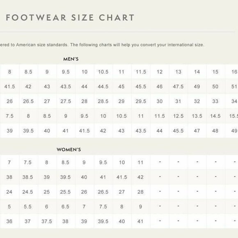The width and height of the screenshot is (238, 238).
Task: Click the 25.5 cell
Action: (65, 192)
